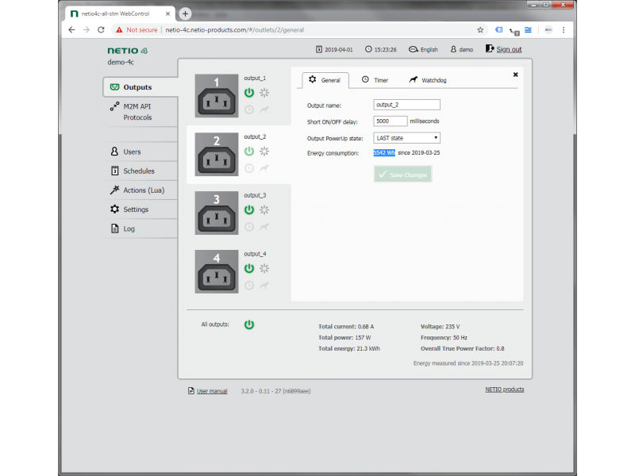Open the watchdog icon for output_3
Screen dimensions: 635x476
tap(264, 227)
